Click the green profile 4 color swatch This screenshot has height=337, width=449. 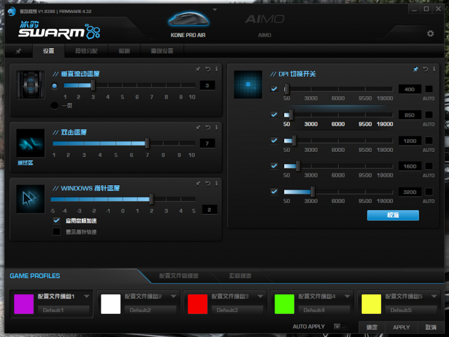284,304
